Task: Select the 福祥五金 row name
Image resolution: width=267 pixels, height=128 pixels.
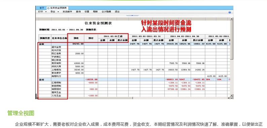Action: click(56, 92)
